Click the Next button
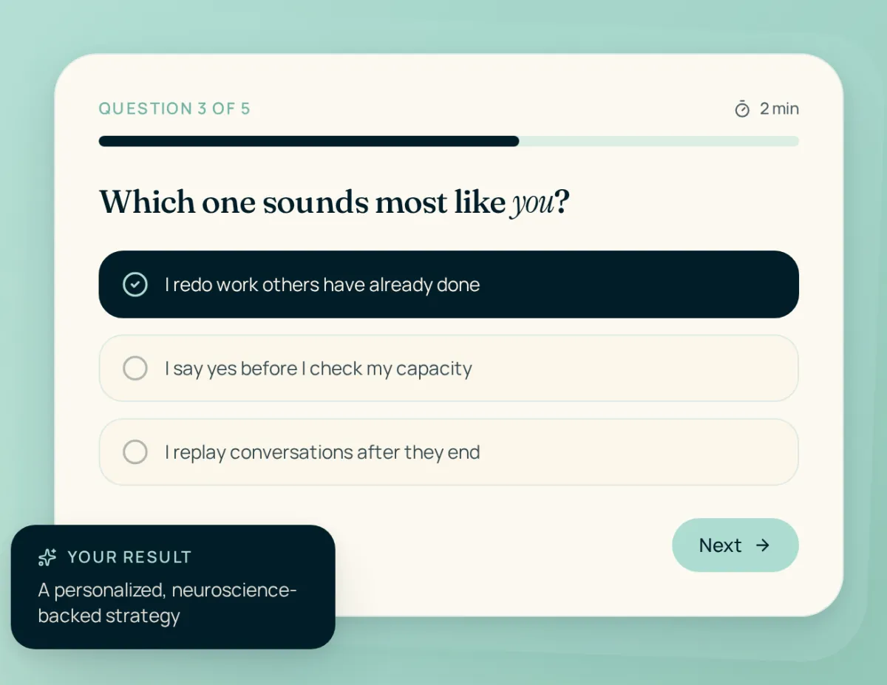Image resolution: width=887 pixels, height=685 pixels. click(735, 545)
